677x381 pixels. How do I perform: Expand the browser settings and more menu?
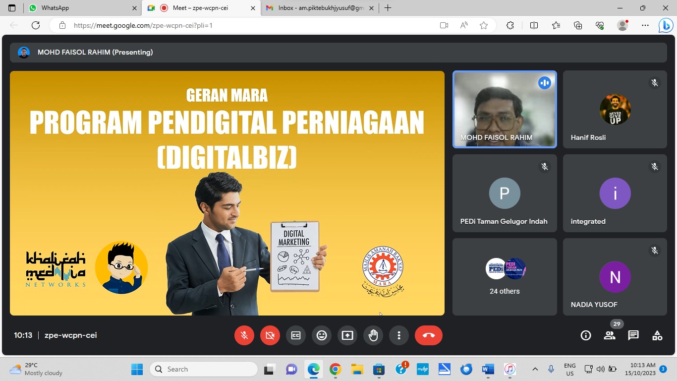tap(645, 25)
